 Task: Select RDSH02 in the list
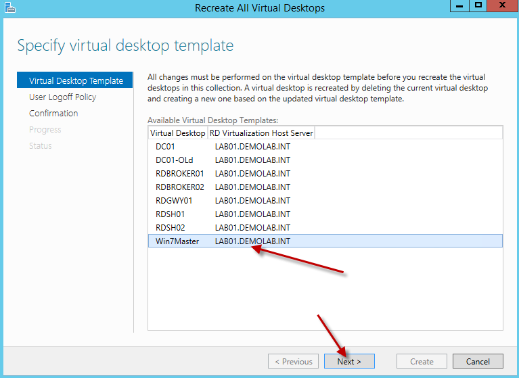pyautogui.click(x=170, y=227)
